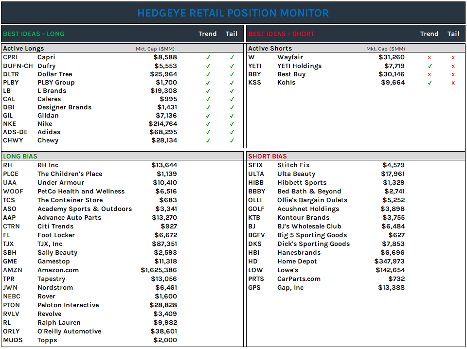The image size is (467, 349).
Task: Switch to BEST IDEAS - SHORT panel
Action: point(282,34)
